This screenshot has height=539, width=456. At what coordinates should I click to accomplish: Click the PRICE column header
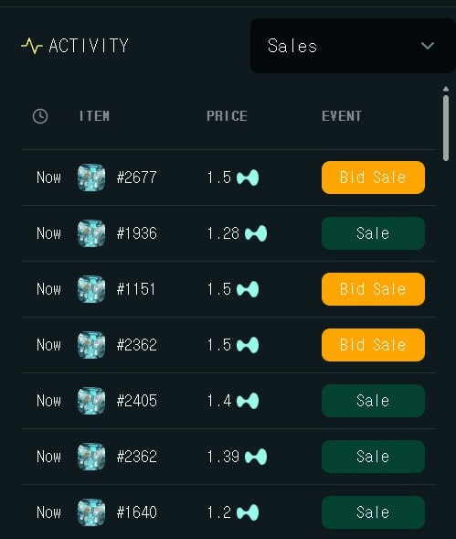pyautogui.click(x=227, y=116)
